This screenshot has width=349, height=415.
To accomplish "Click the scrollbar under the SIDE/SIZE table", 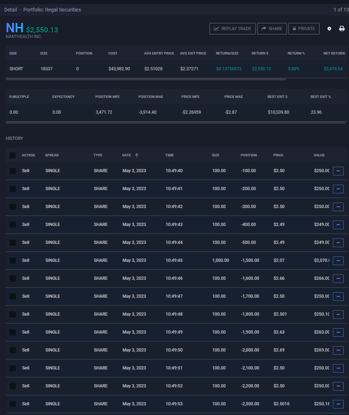I will click(x=146, y=79).
